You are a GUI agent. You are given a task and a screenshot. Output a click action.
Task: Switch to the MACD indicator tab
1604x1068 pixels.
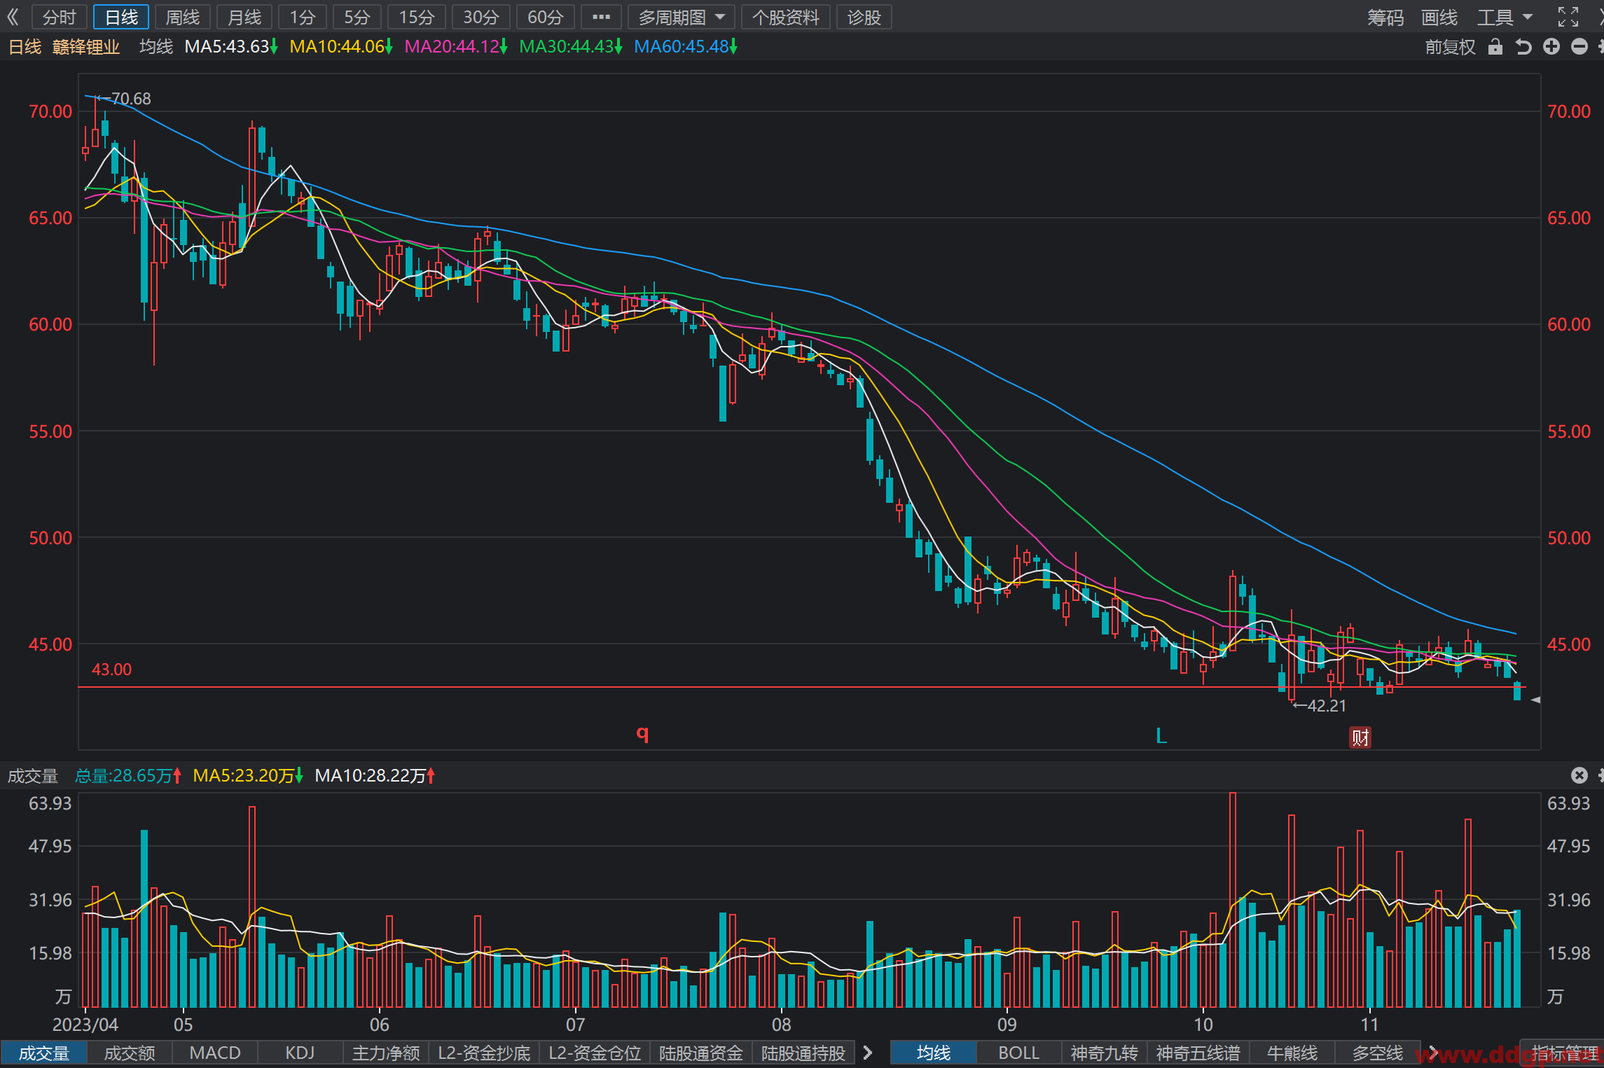pyautogui.click(x=215, y=1053)
